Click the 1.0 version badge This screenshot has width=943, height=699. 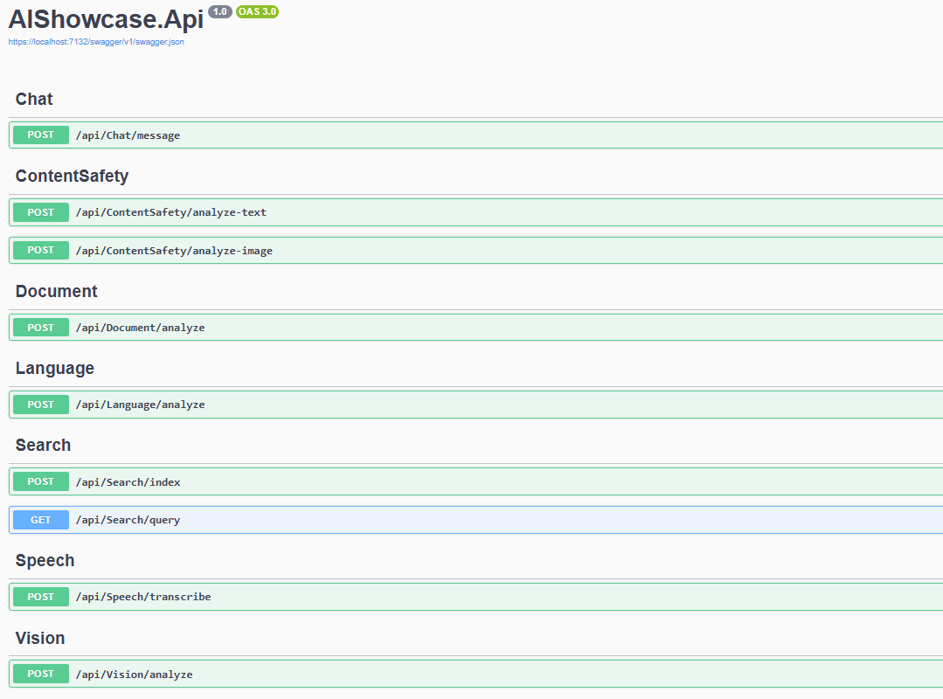coord(218,11)
